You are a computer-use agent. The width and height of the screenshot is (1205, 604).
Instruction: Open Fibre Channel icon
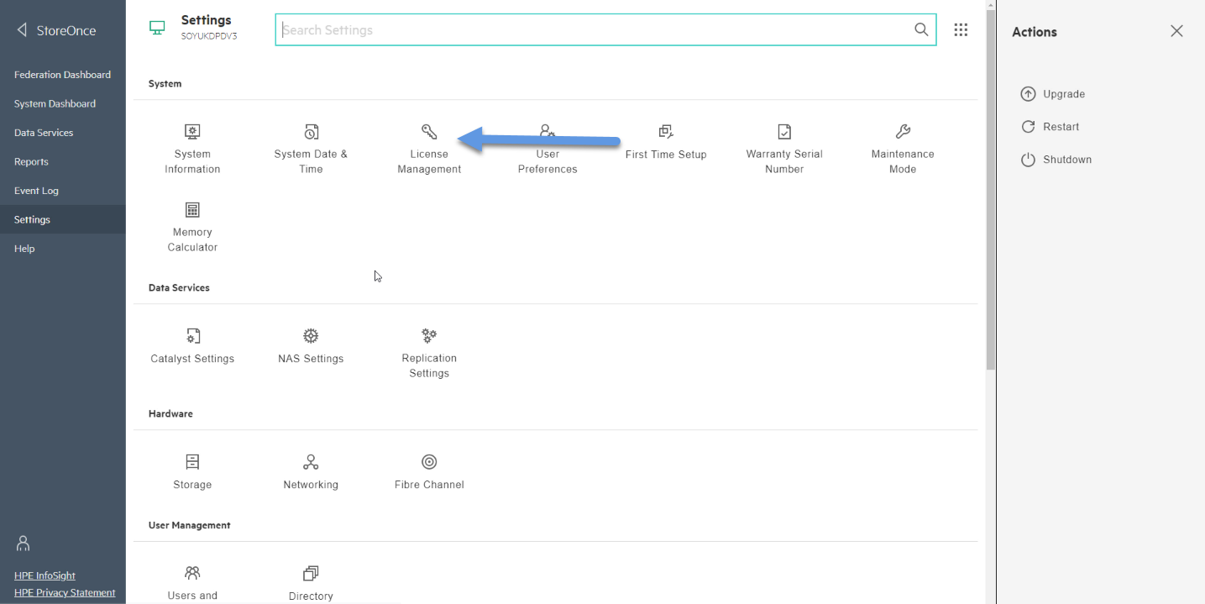coord(429,462)
